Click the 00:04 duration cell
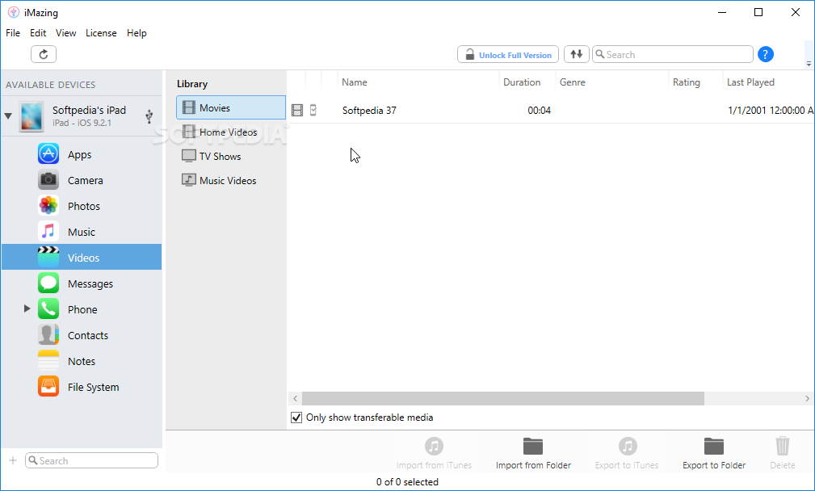This screenshot has height=491, width=815. [539, 110]
